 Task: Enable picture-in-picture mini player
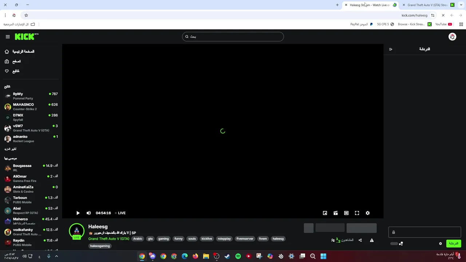325,213
